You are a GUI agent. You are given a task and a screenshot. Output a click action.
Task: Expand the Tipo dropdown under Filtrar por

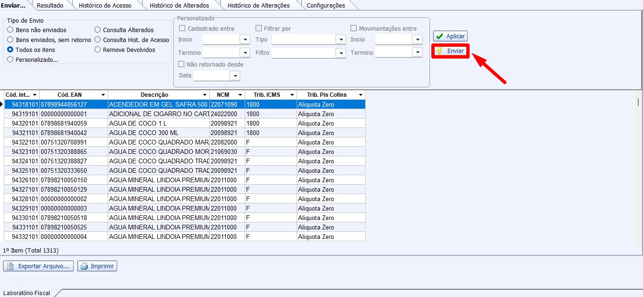click(341, 40)
